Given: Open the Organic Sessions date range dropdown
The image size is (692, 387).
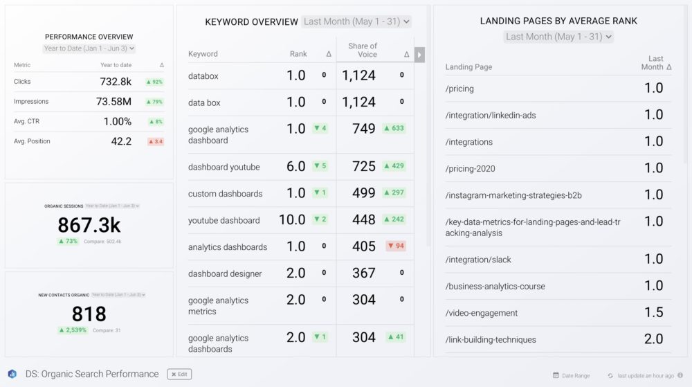Looking at the screenshot, I should tap(113, 206).
